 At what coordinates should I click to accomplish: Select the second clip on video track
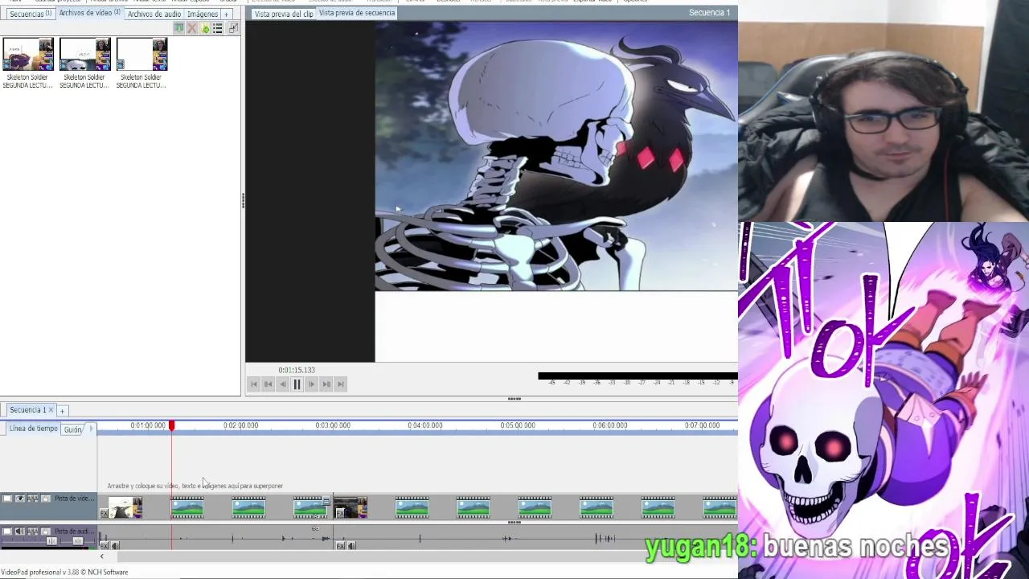point(187,507)
